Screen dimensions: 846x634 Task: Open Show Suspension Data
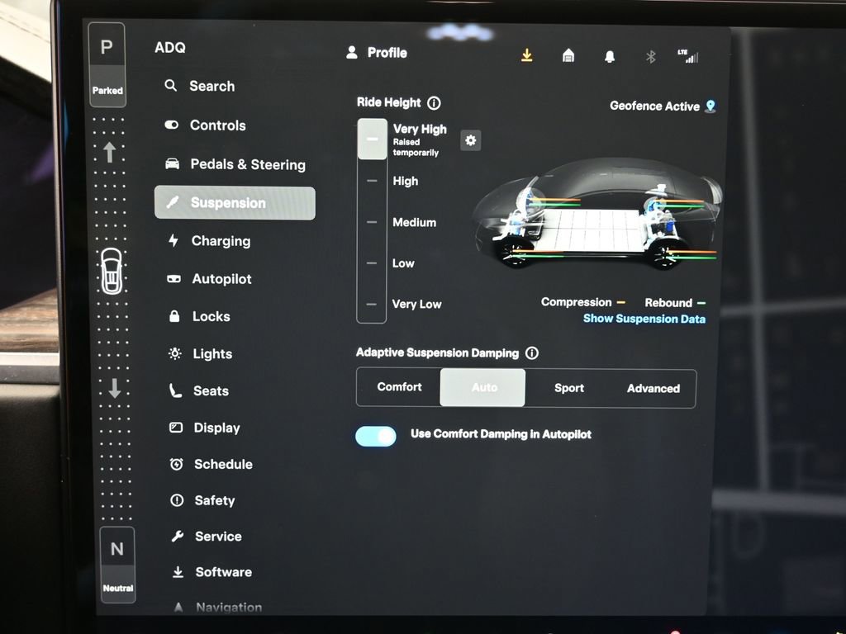pos(644,319)
